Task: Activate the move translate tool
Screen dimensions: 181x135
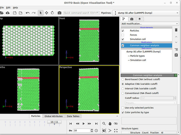Action: click(x=46, y=13)
